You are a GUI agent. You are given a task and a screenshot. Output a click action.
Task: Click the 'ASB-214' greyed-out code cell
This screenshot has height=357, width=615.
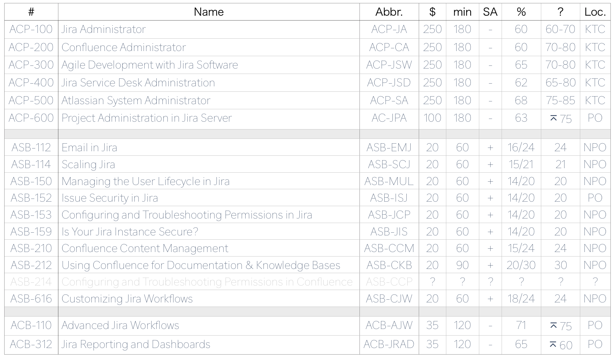pos(31,282)
